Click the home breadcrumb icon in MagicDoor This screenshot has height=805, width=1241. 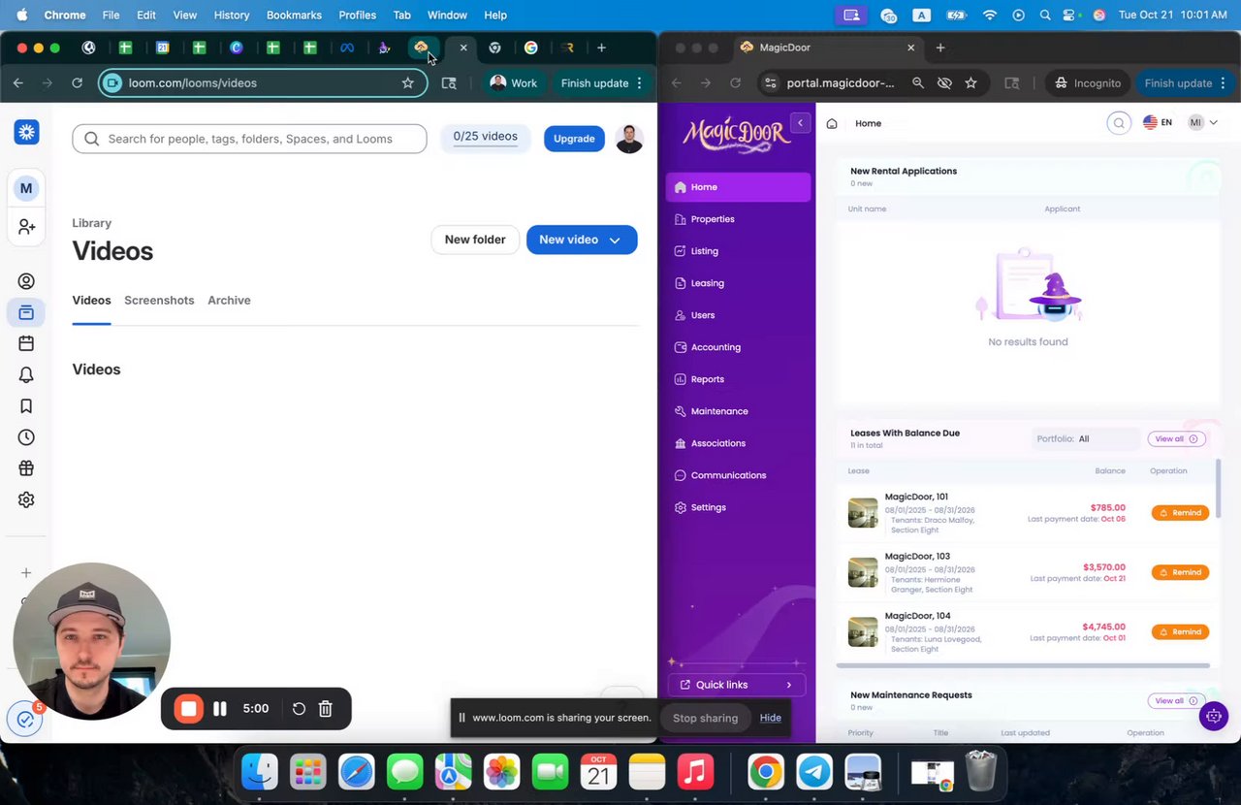pyautogui.click(x=832, y=123)
